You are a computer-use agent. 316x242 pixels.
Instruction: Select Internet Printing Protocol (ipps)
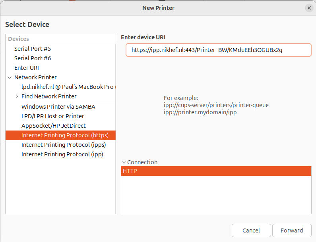[64, 145]
